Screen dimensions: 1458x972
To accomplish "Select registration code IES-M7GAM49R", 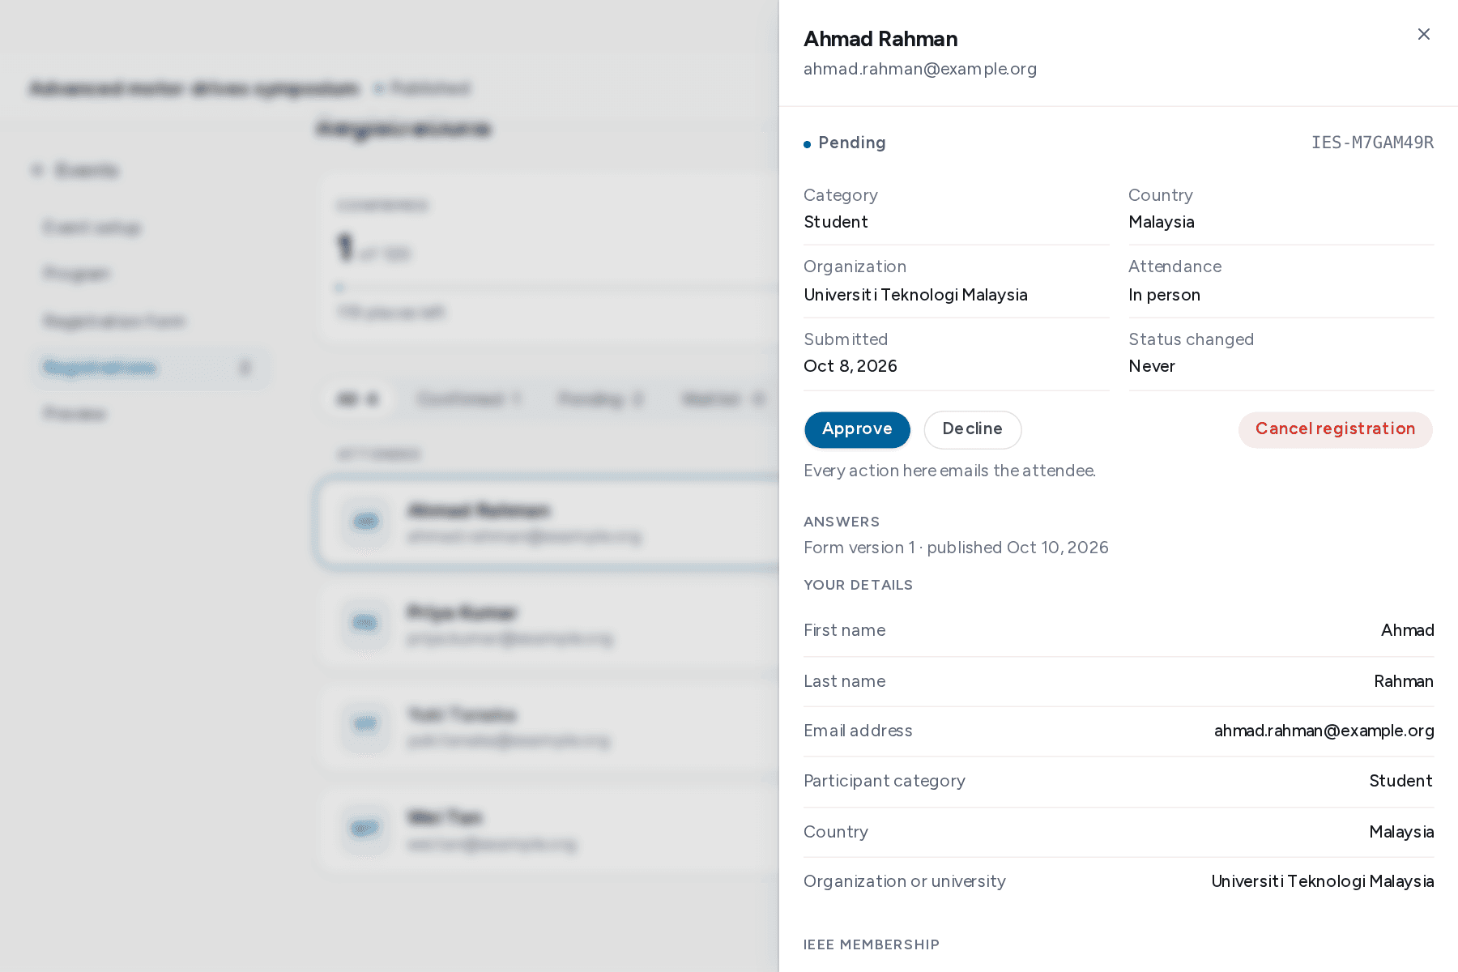I will [1372, 143].
